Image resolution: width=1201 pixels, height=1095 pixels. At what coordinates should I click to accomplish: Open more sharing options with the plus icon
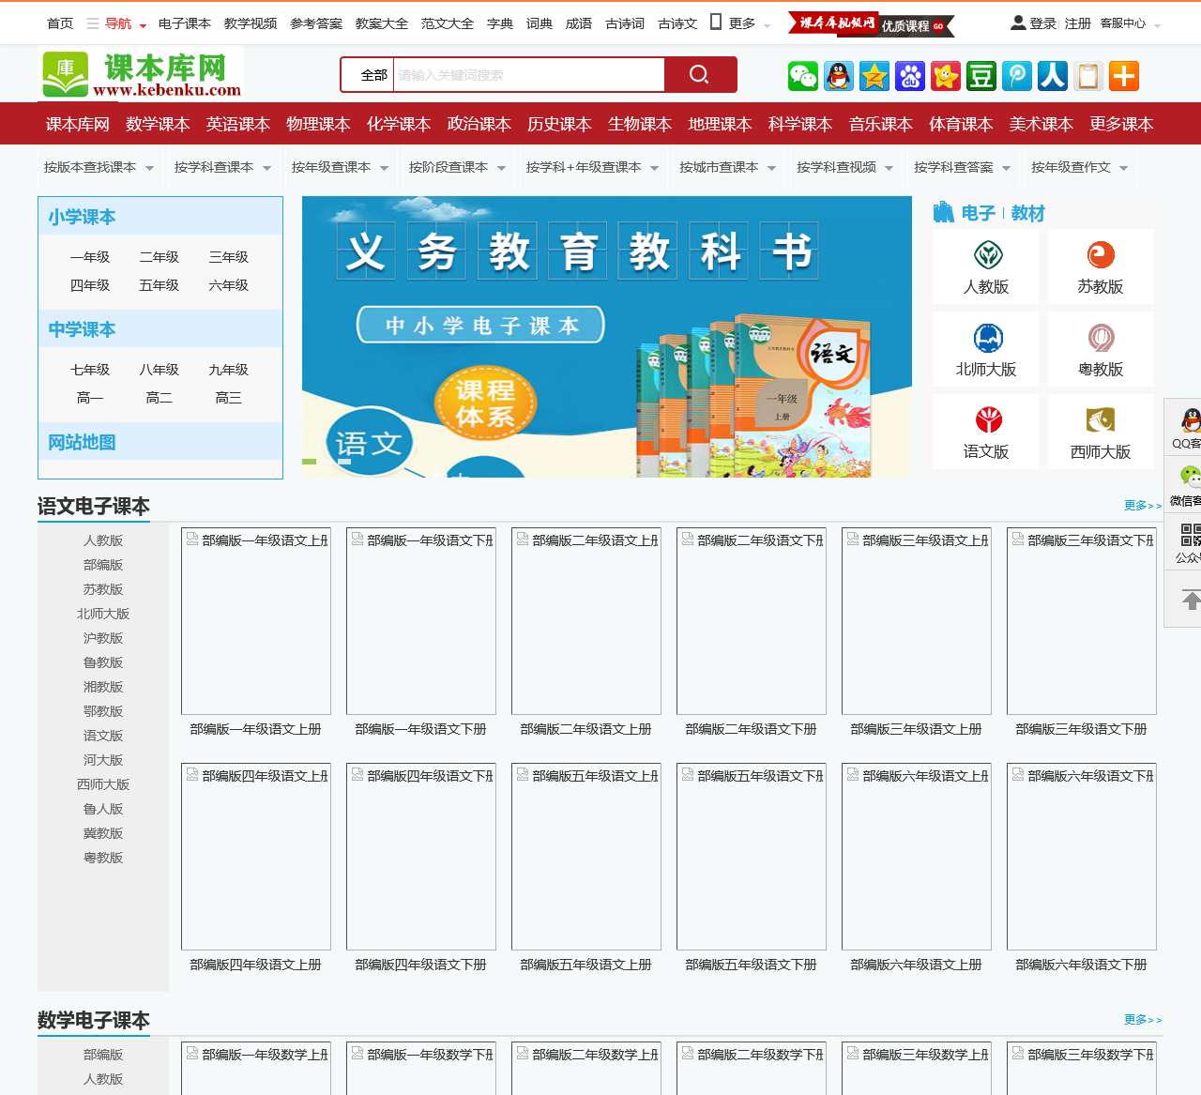[1124, 77]
